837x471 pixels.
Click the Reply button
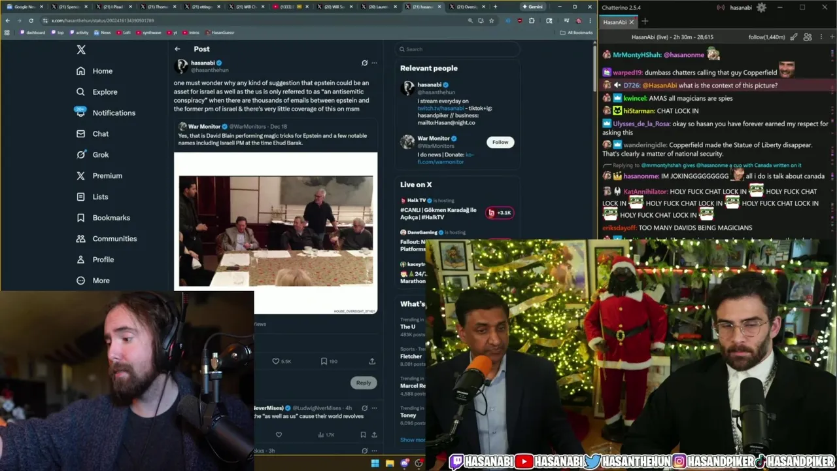point(364,383)
